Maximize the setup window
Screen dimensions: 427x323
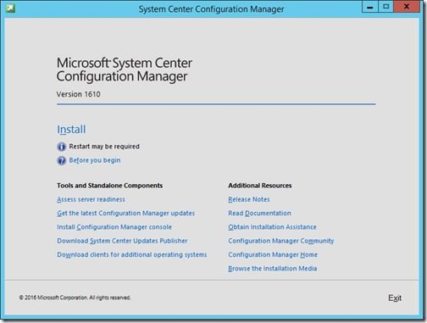(385, 7)
